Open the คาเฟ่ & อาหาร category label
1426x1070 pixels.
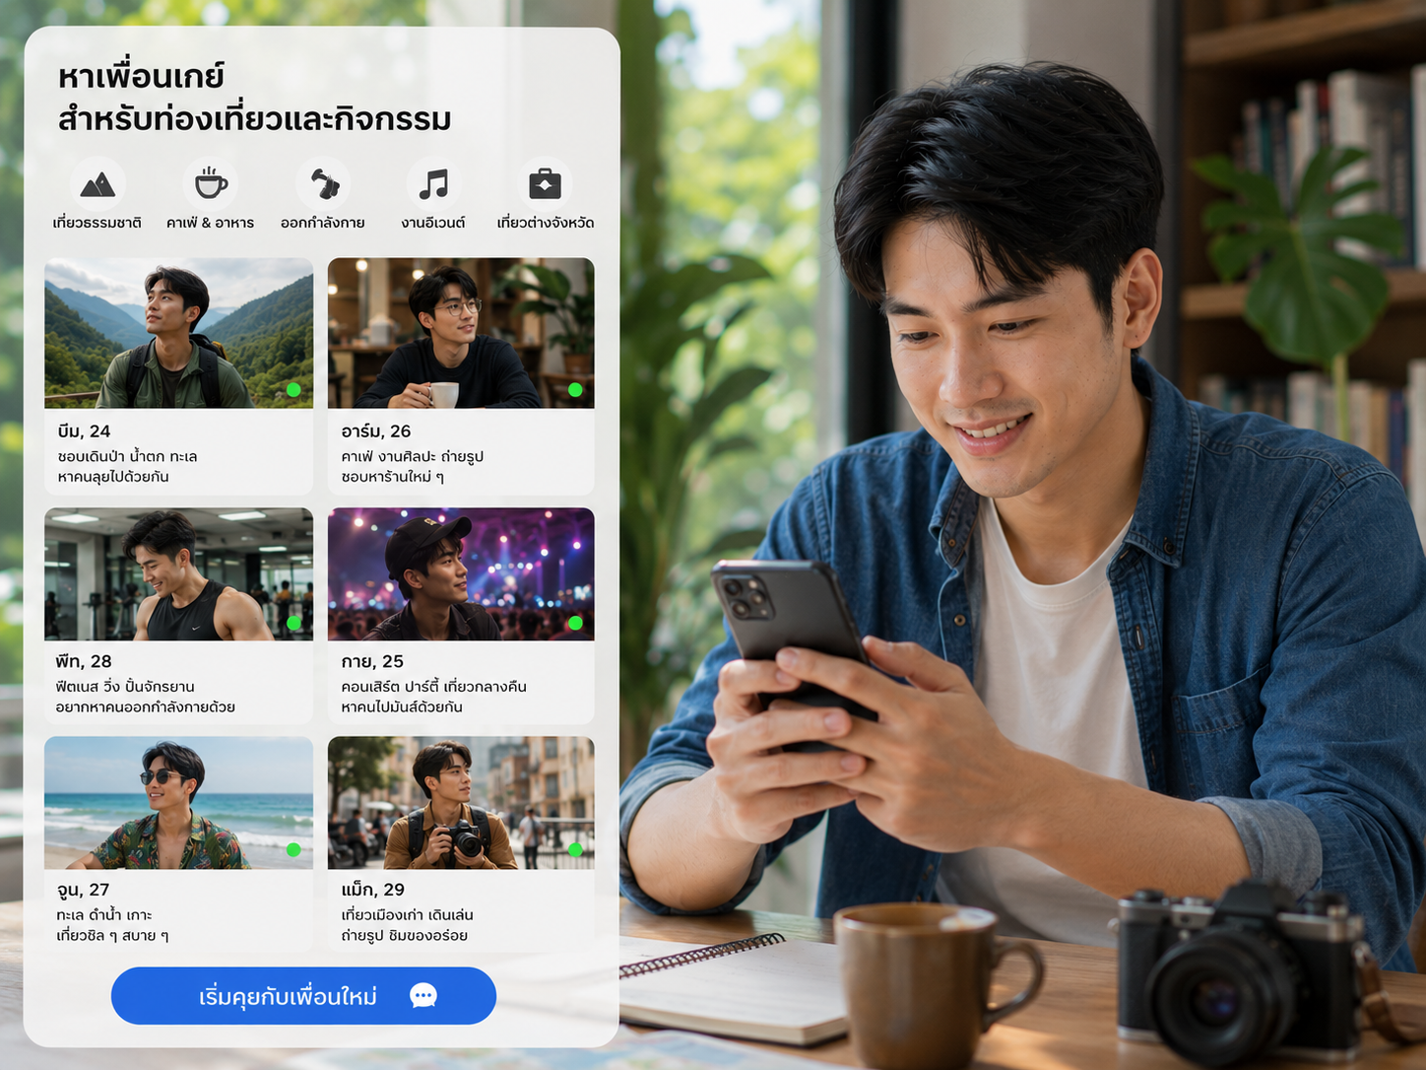click(210, 223)
